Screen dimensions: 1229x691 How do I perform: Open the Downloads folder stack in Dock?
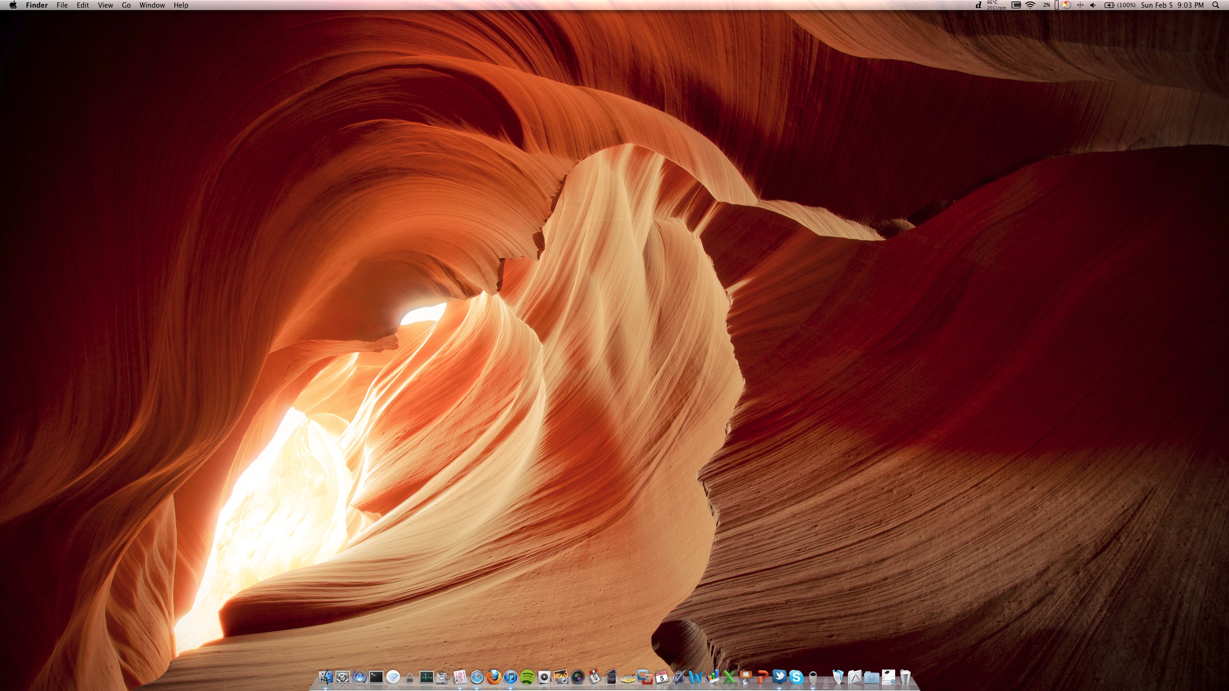click(x=871, y=677)
